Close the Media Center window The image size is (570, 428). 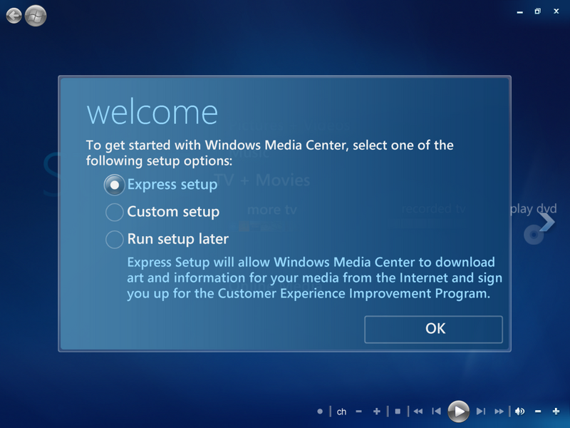pyautogui.click(x=556, y=11)
